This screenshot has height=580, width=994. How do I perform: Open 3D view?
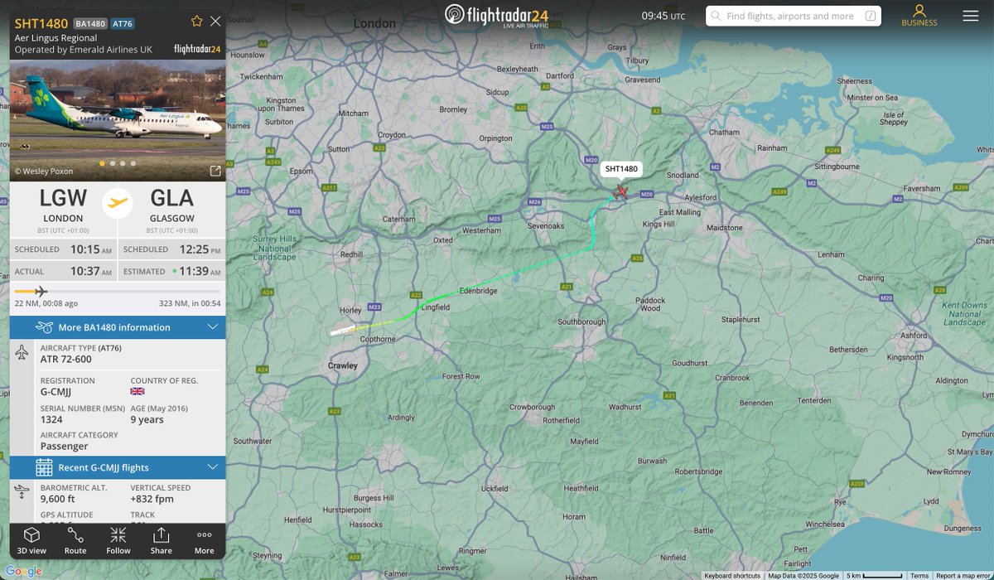click(x=31, y=540)
